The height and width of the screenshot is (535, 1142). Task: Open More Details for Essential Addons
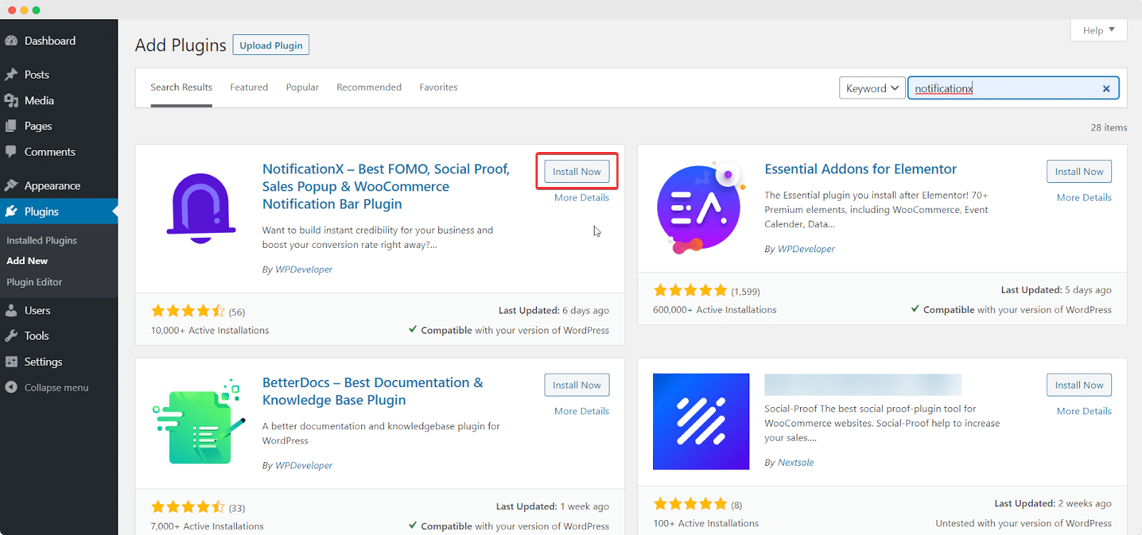[1084, 197]
